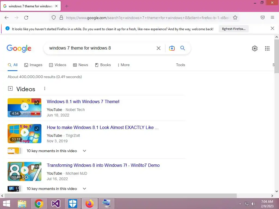Save page to Pocket
The width and height of the screenshot is (279, 209).
pos(263,17)
